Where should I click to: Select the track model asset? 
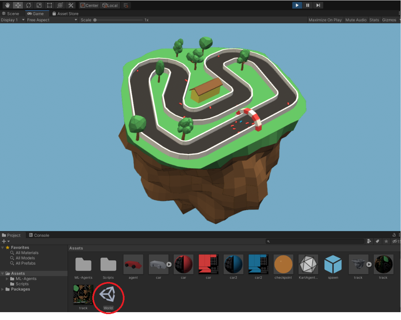coord(358,265)
